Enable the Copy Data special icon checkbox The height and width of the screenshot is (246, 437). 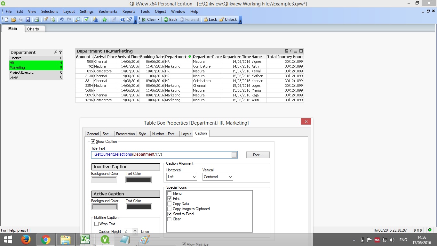tap(170, 204)
